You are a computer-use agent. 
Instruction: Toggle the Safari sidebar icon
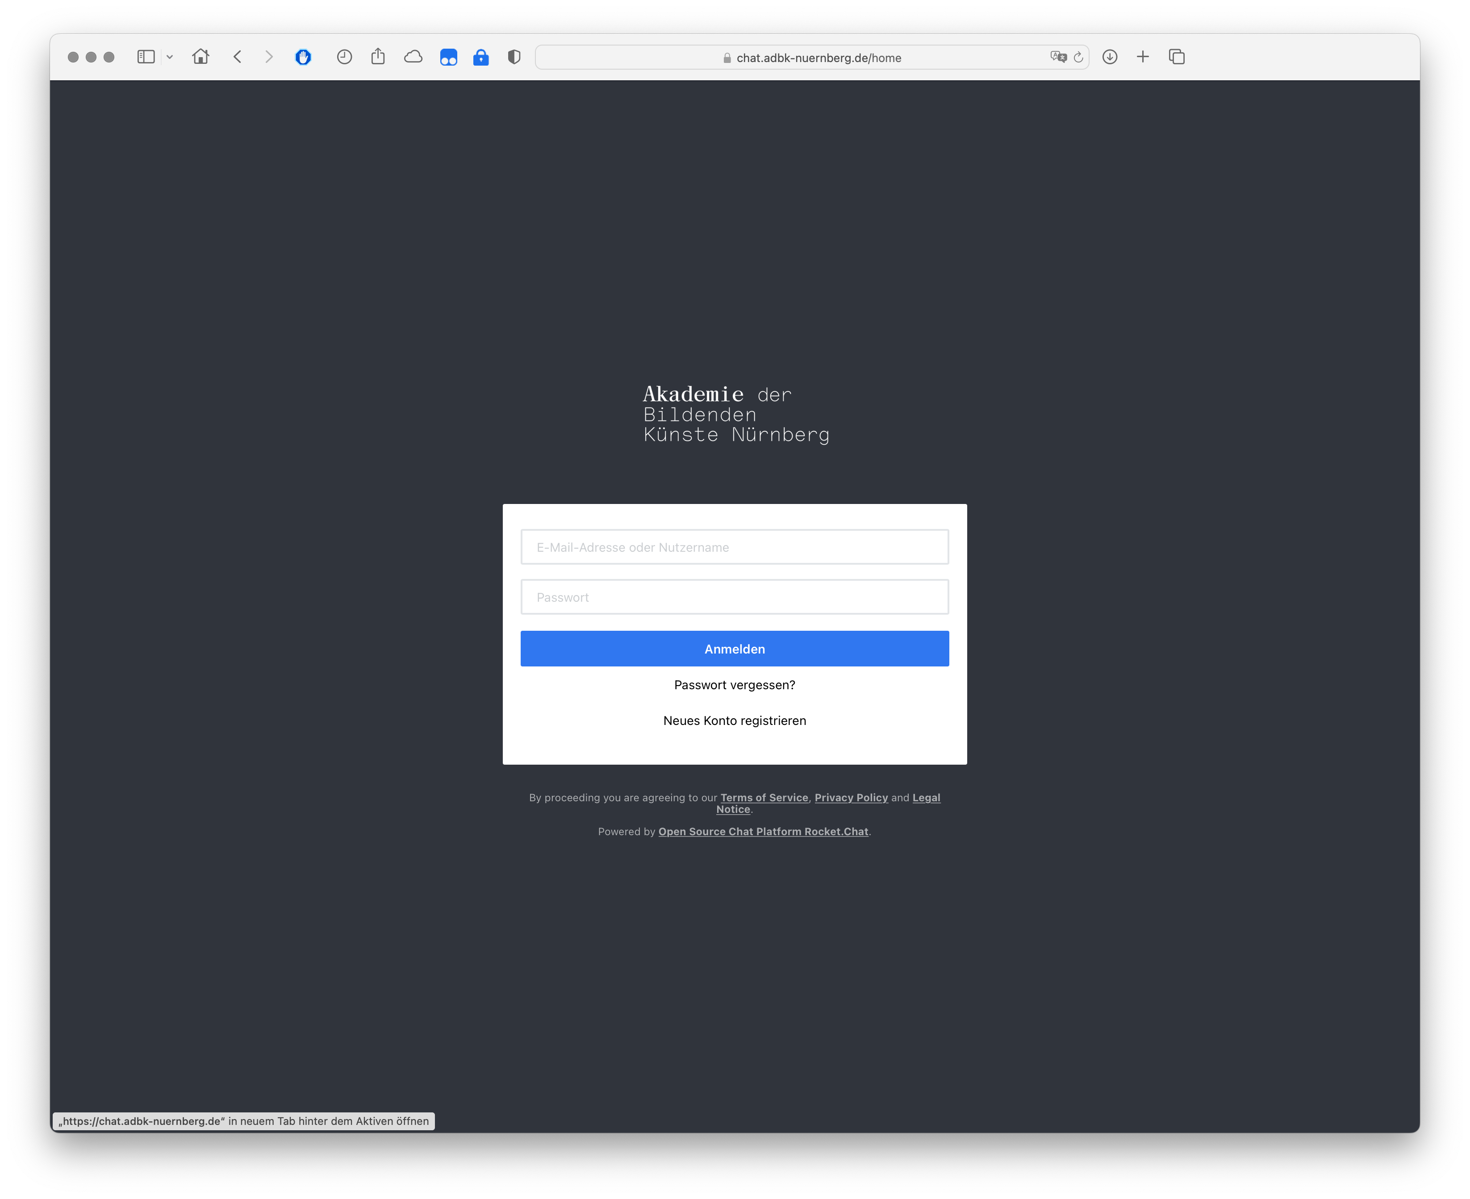tap(146, 57)
